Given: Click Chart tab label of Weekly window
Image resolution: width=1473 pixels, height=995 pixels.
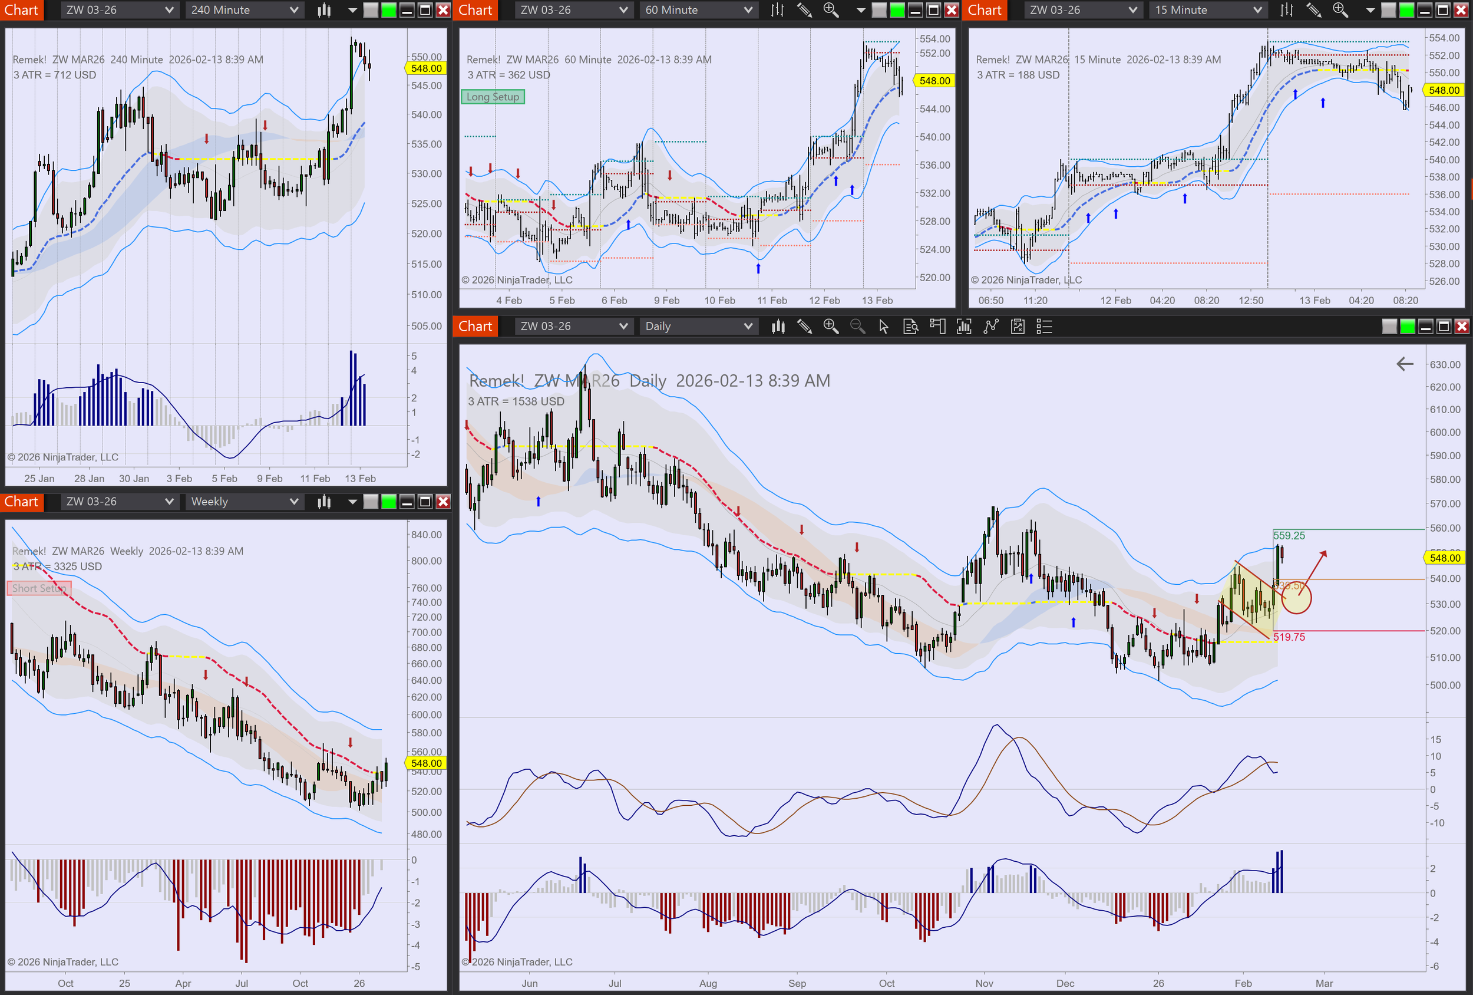Looking at the screenshot, I should pos(21,502).
